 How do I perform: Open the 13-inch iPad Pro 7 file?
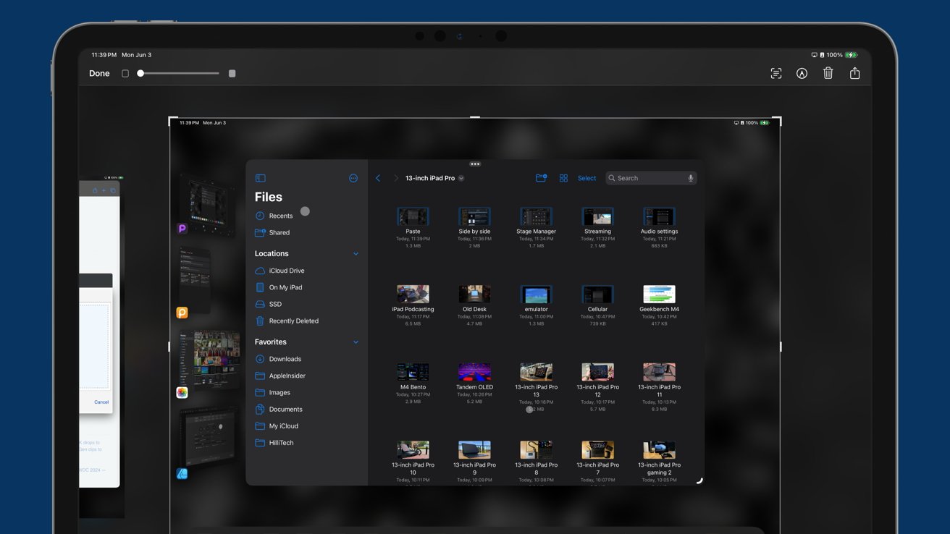(597, 449)
